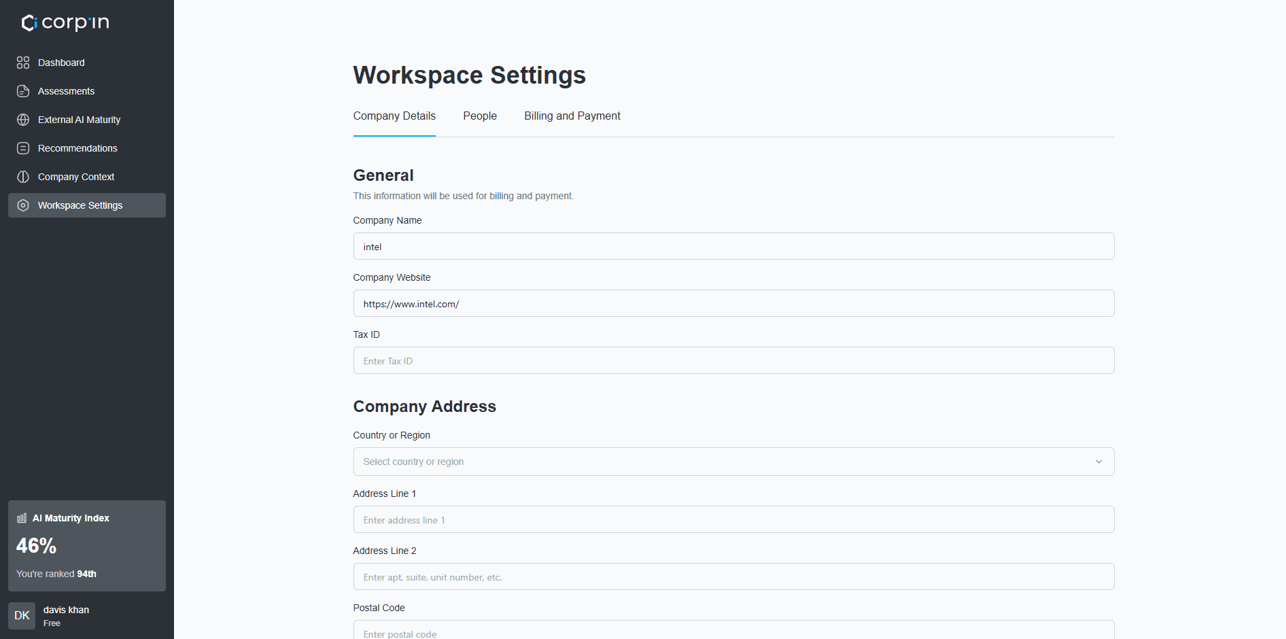
Task: Click the DK user avatar
Action: 22,616
